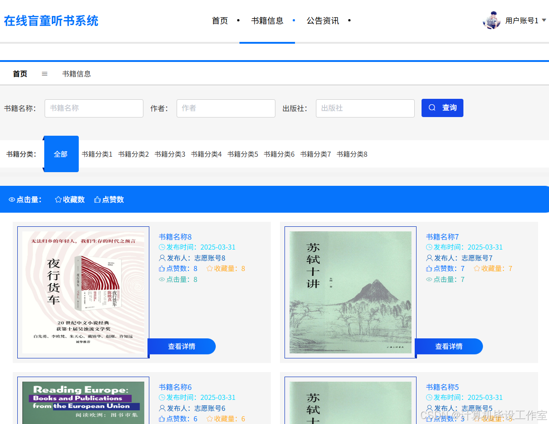Open the 书籍名称8 title link
This screenshot has width=549, height=424.
coord(175,237)
